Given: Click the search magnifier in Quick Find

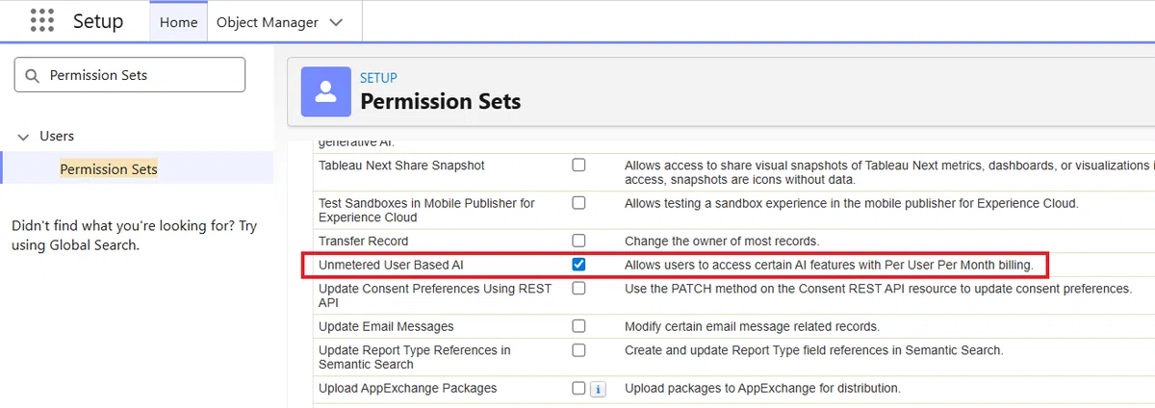Looking at the screenshot, I should (32, 75).
